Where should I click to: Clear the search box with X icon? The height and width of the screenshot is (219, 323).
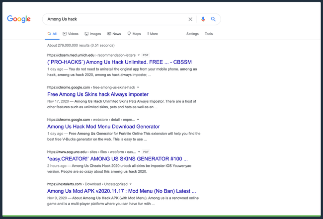[190, 19]
